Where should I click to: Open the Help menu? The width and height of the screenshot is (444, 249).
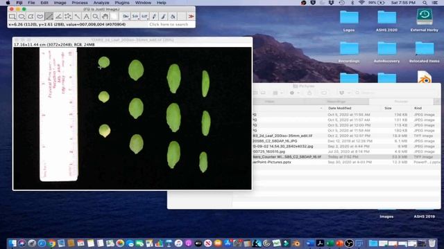coord(162,3)
